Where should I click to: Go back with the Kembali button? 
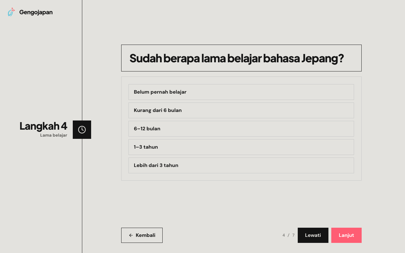pos(142,235)
